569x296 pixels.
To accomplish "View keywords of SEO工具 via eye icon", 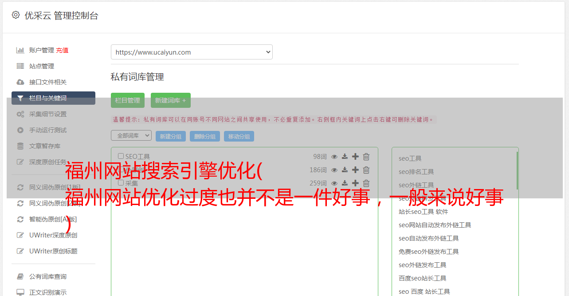I will (x=334, y=157).
